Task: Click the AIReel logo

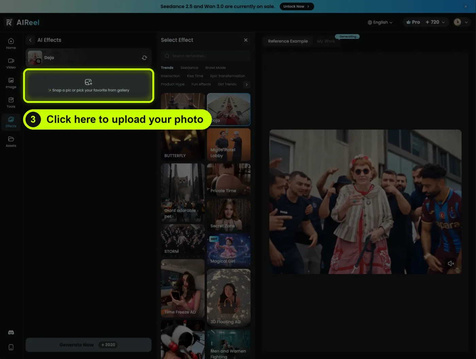Action: [x=22, y=22]
